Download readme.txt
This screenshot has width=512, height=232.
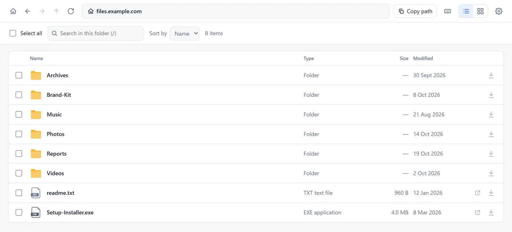tap(491, 193)
